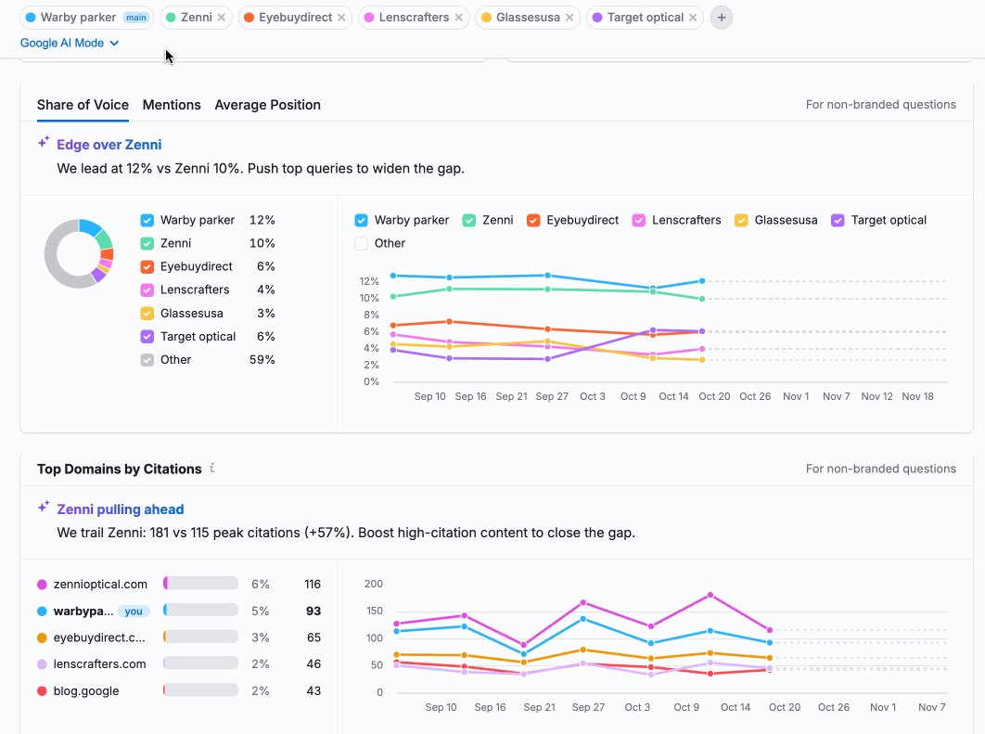Open the Average Position tab

267,105
